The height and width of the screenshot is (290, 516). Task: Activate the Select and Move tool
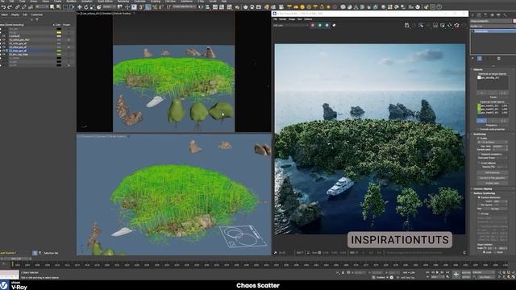(x=80, y=7)
